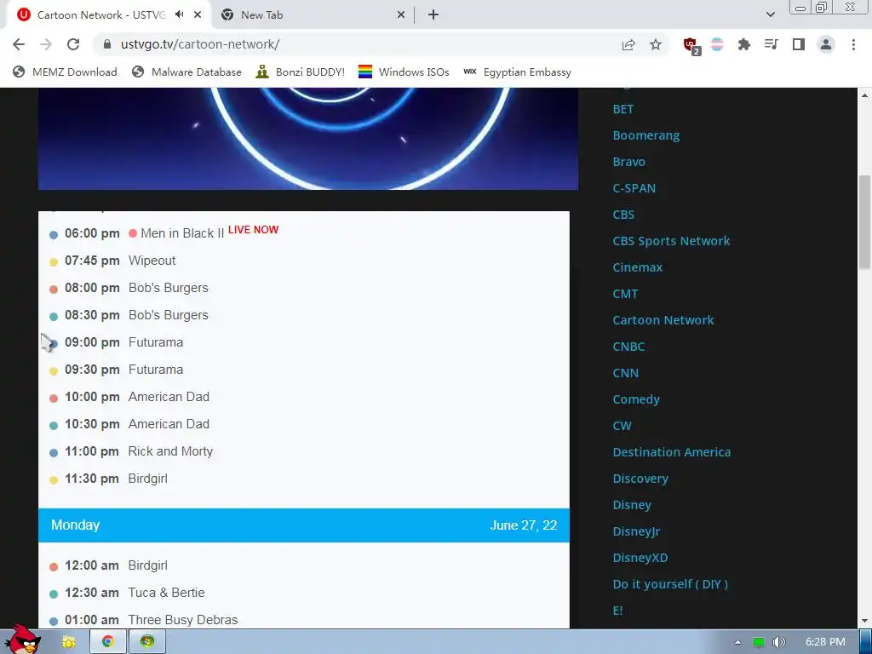Viewport: 872px width, 654px height.
Task: Click the Tuca & Bertie listing
Action: pos(166,593)
